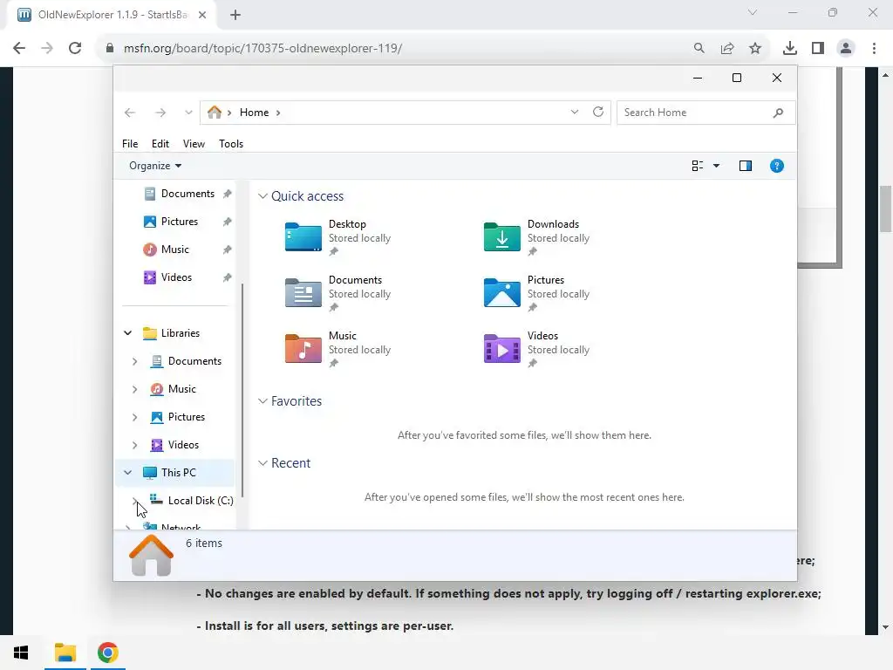Collapse the Recent group
The height and width of the screenshot is (670, 893).
(262, 463)
